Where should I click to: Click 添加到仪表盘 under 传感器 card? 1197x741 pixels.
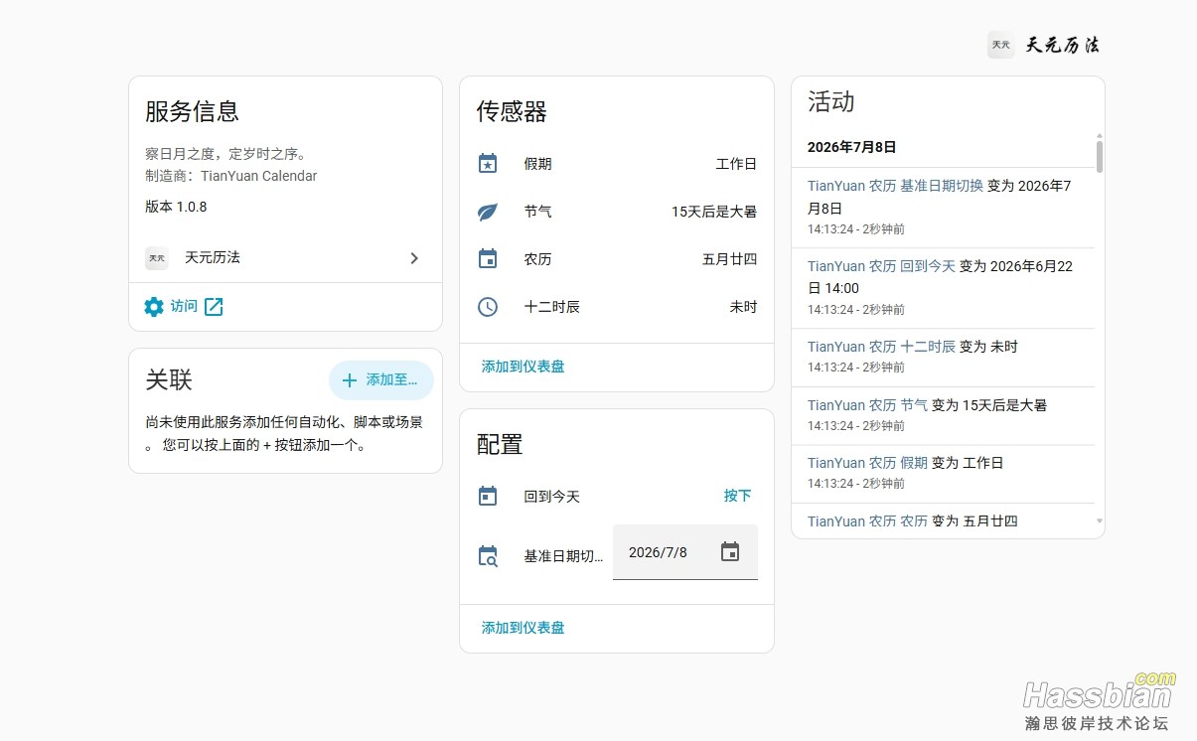tap(524, 367)
